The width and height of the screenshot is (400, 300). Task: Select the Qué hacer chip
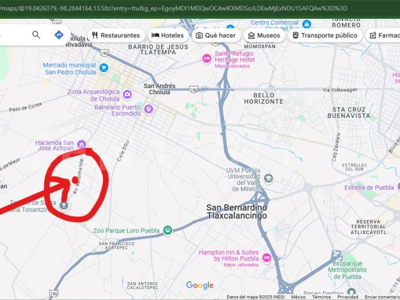(216, 35)
